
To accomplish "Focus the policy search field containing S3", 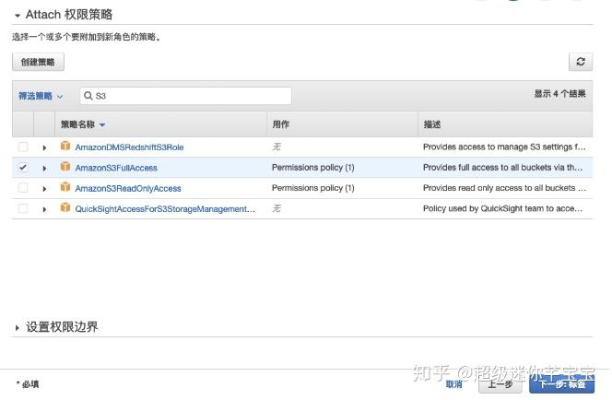I will coord(186,96).
